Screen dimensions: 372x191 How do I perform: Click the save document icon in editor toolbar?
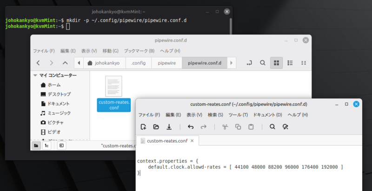point(169,127)
